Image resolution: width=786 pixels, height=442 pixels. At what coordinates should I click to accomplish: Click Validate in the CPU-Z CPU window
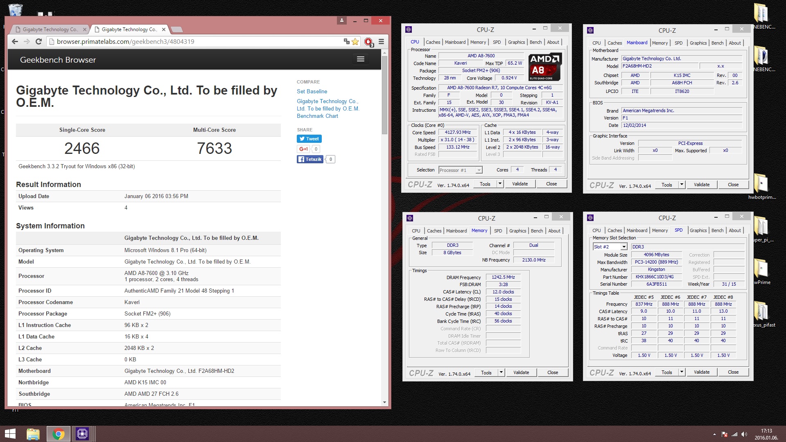pos(520,184)
